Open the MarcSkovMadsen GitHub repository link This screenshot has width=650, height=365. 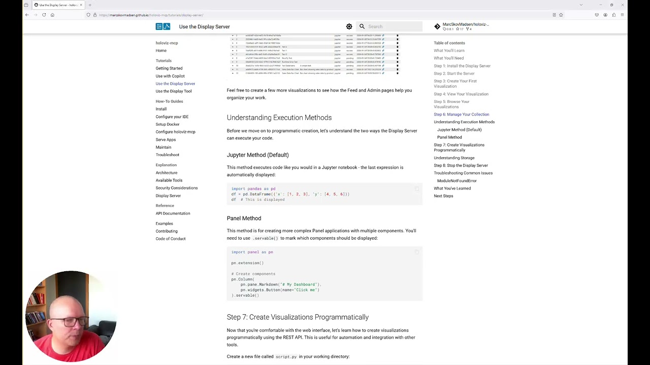(462, 26)
